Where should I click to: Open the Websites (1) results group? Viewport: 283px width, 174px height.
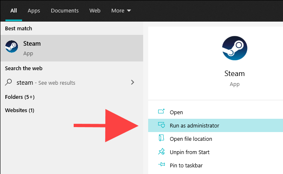[x=20, y=110]
